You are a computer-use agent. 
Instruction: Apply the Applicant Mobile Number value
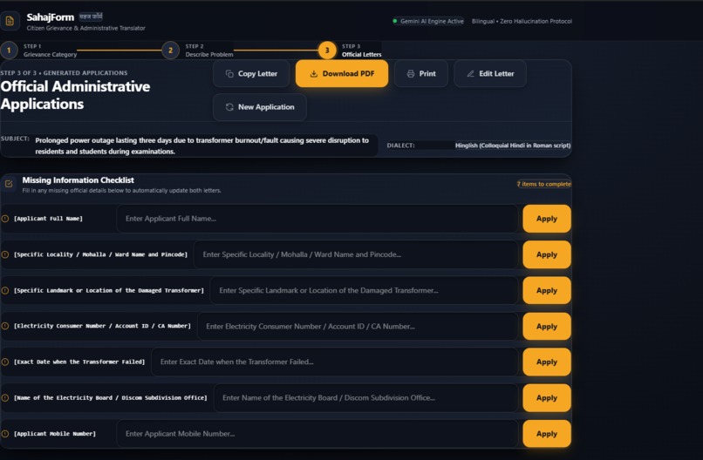(547, 434)
